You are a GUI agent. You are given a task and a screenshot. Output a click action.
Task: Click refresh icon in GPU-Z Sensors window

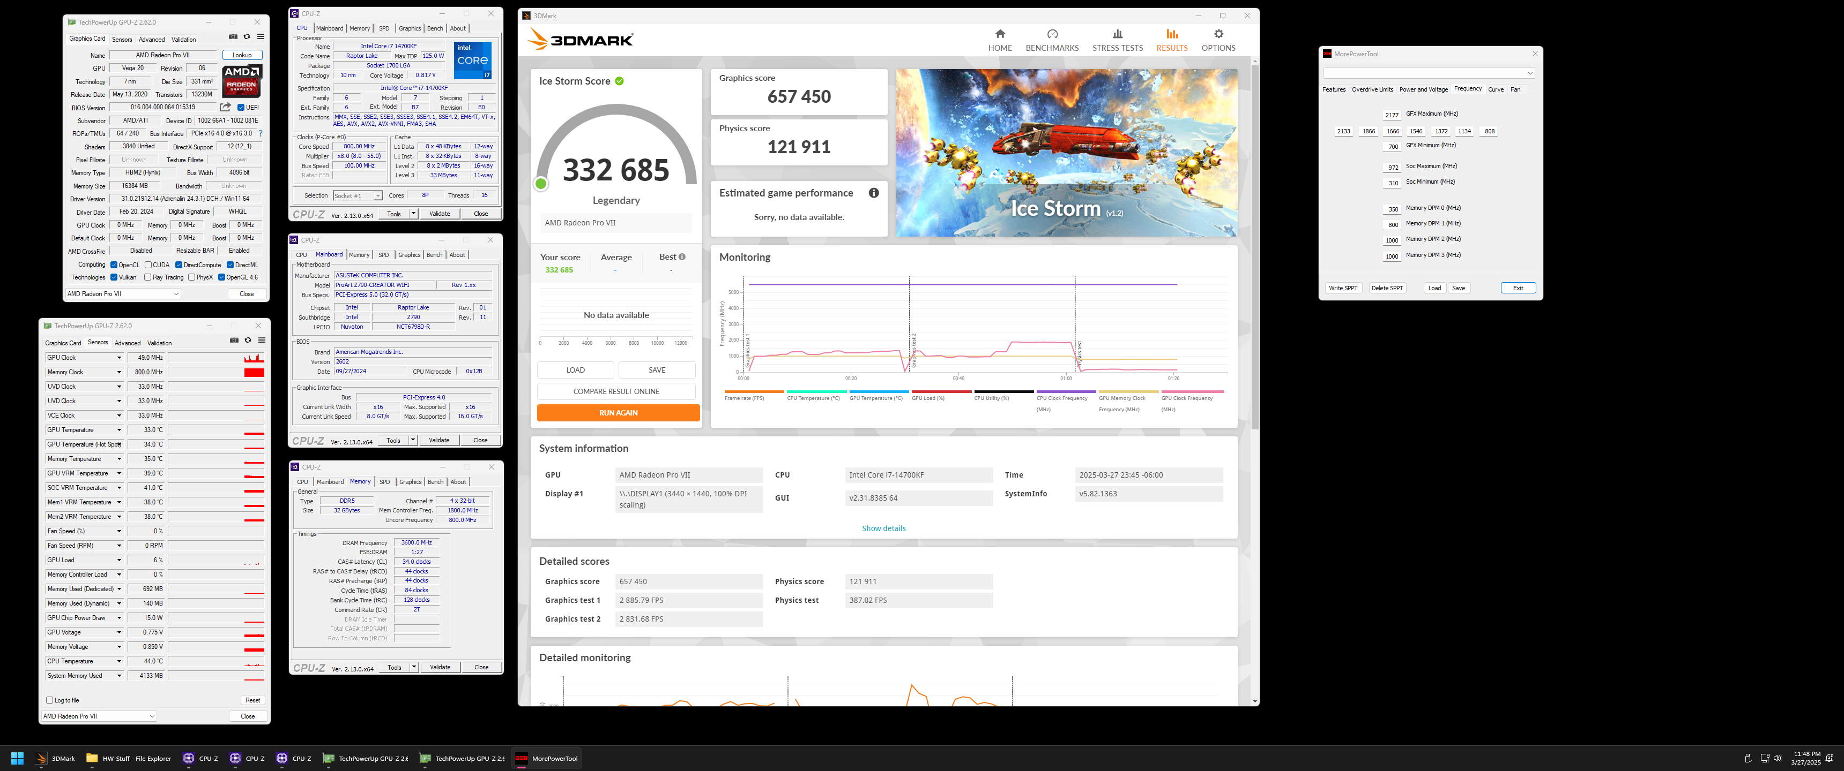coord(248,341)
